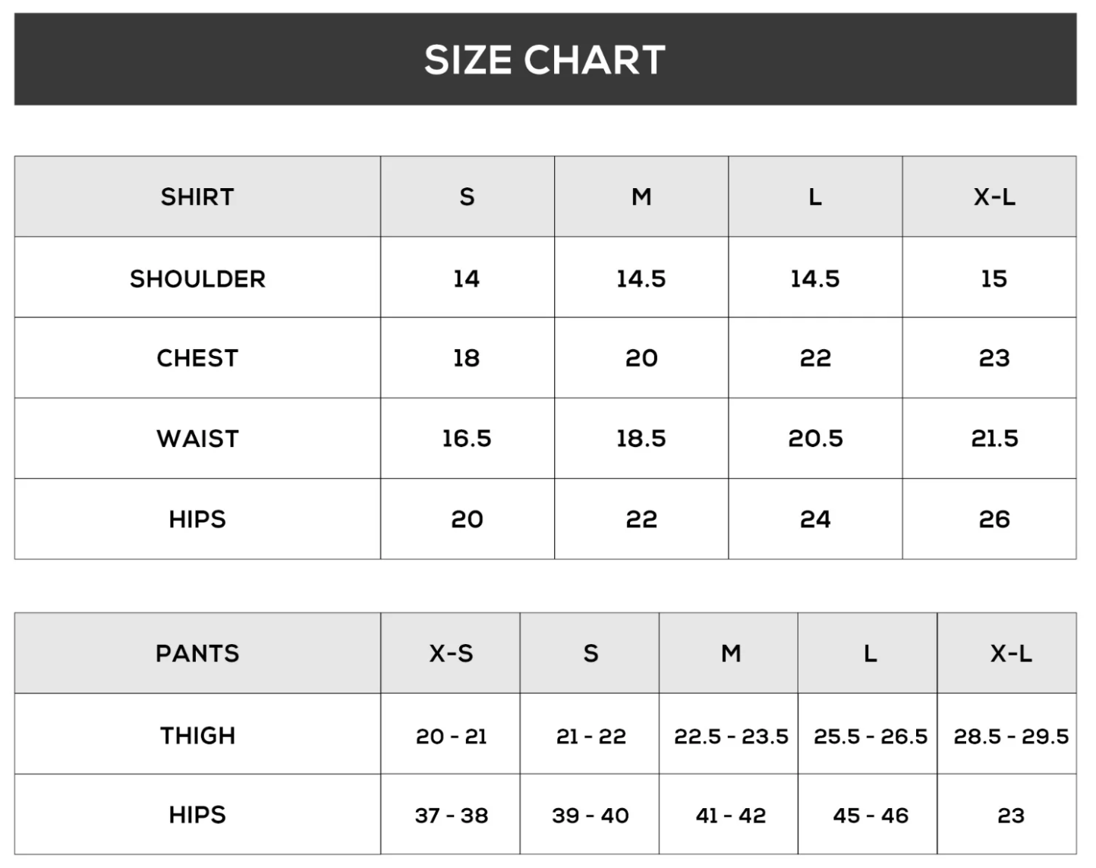Click the SIZE CHART title banner
The image size is (1096, 868).
pyautogui.click(x=545, y=59)
